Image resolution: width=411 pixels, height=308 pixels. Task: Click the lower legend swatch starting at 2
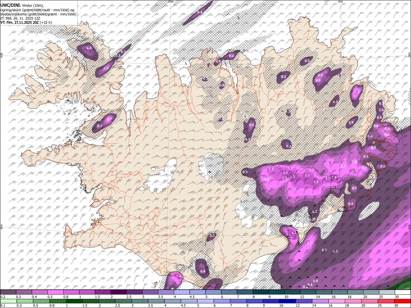[x=107, y=301]
